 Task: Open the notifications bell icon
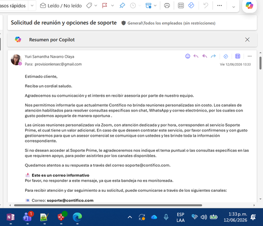click(x=253, y=217)
